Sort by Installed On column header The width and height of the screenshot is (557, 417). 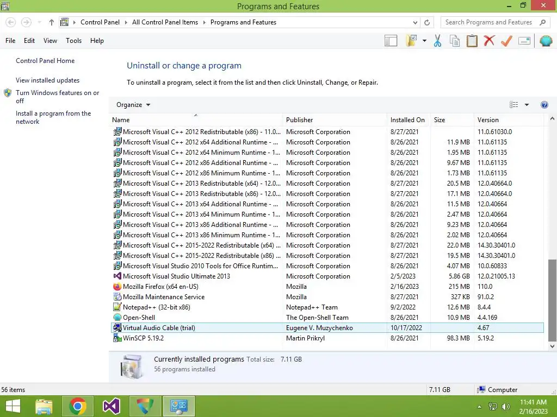[x=408, y=120]
